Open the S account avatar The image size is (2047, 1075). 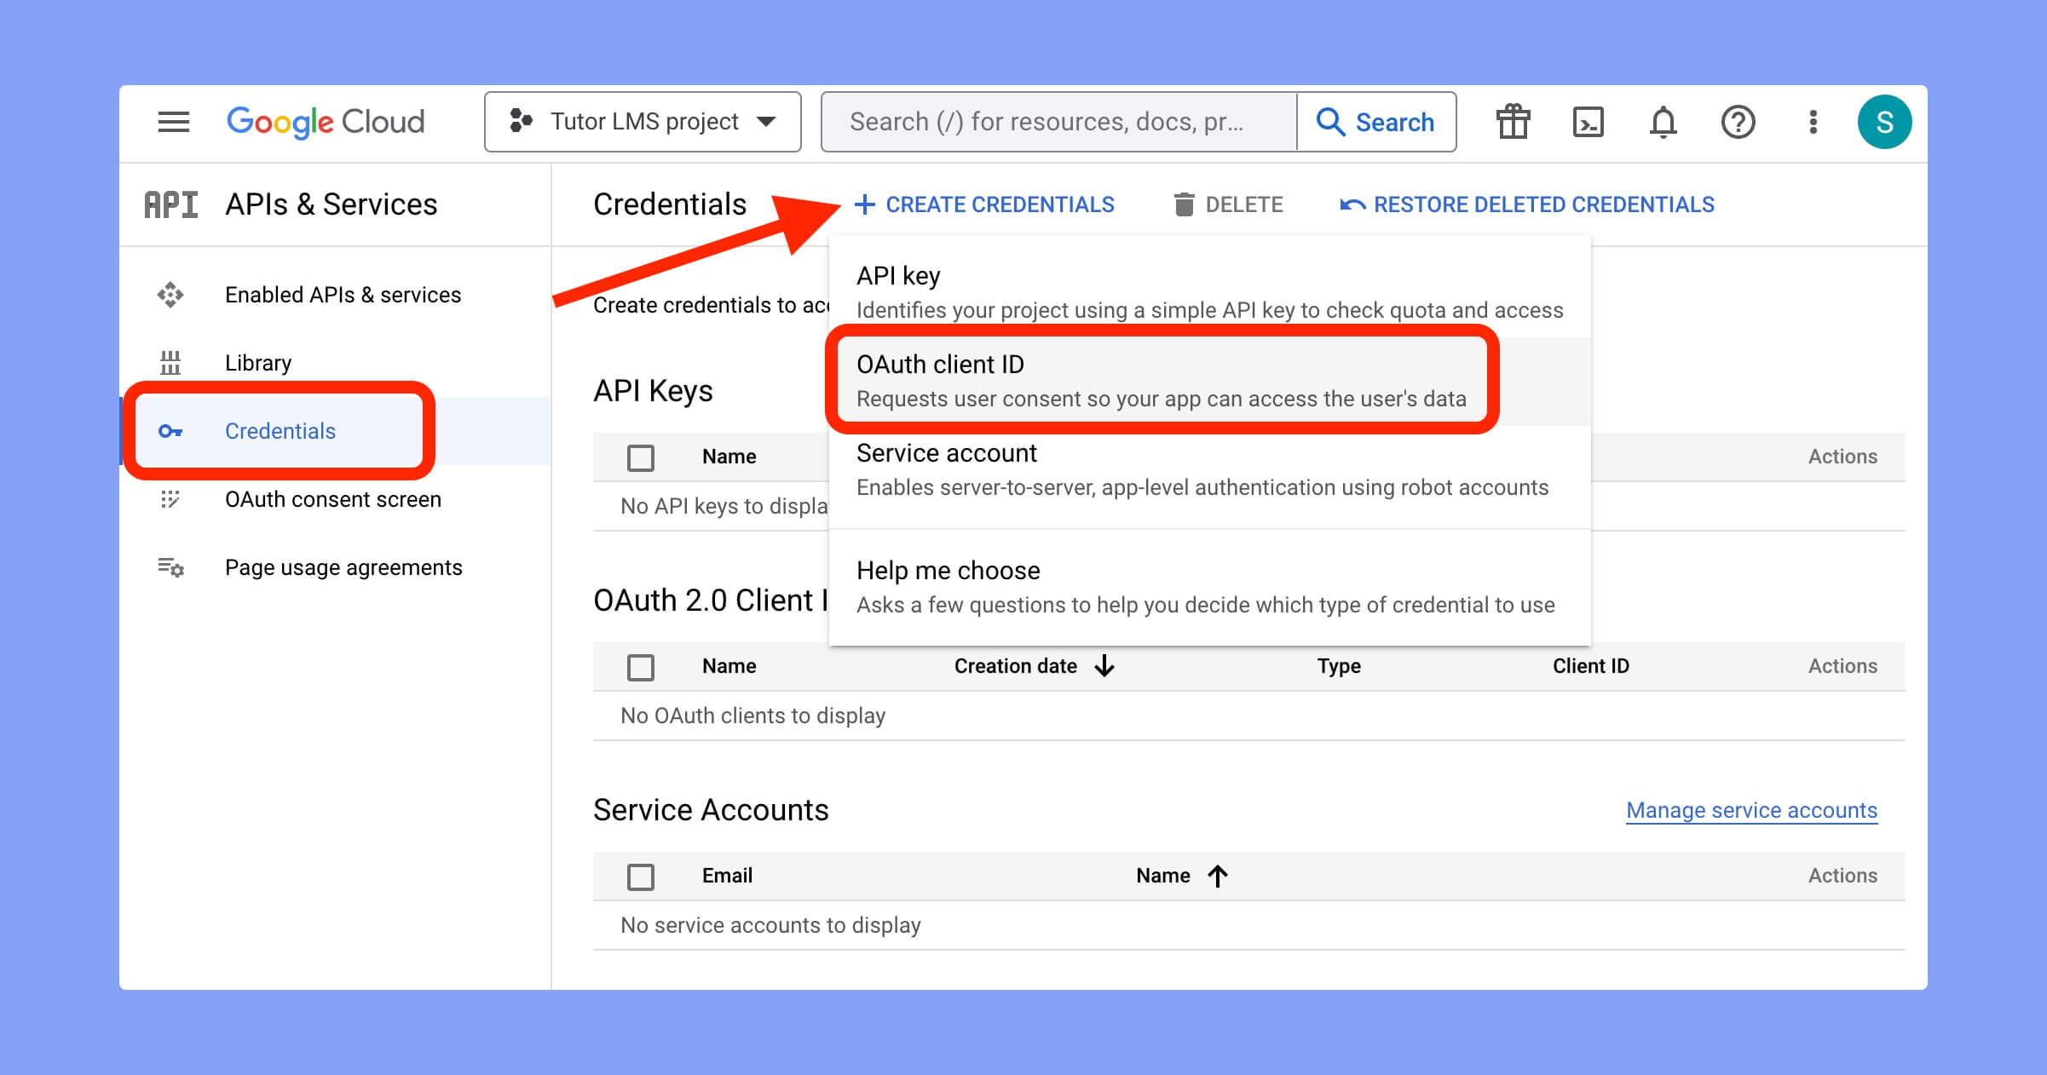[x=1884, y=122]
